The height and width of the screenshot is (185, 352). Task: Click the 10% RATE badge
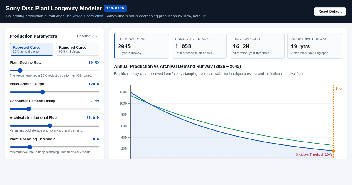pos(115,8)
